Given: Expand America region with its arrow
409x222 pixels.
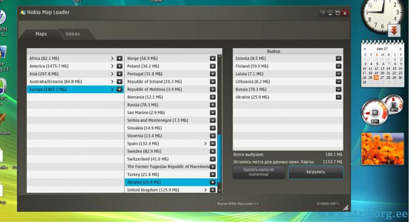Looking at the screenshot, I should pyautogui.click(x=112, y=66).
